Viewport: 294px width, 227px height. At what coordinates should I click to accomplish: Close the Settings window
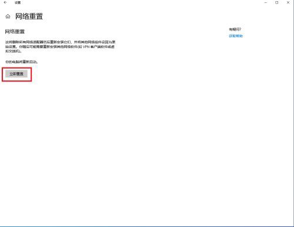coord(288,2)
